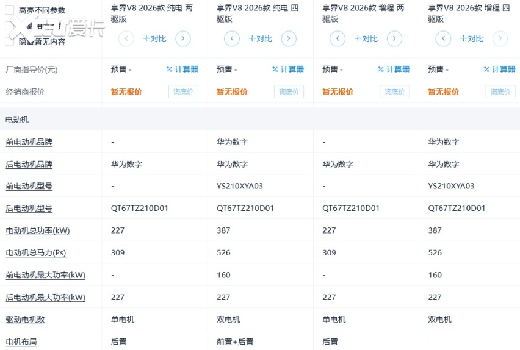Image resolution: width=520 pixels, height=350 pixels.
Task: Click left arrow under 纯电 四驱版
Action: 232,38
